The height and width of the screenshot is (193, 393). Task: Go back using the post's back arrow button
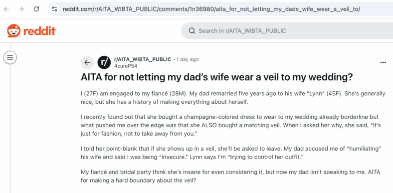pos(87,62)
